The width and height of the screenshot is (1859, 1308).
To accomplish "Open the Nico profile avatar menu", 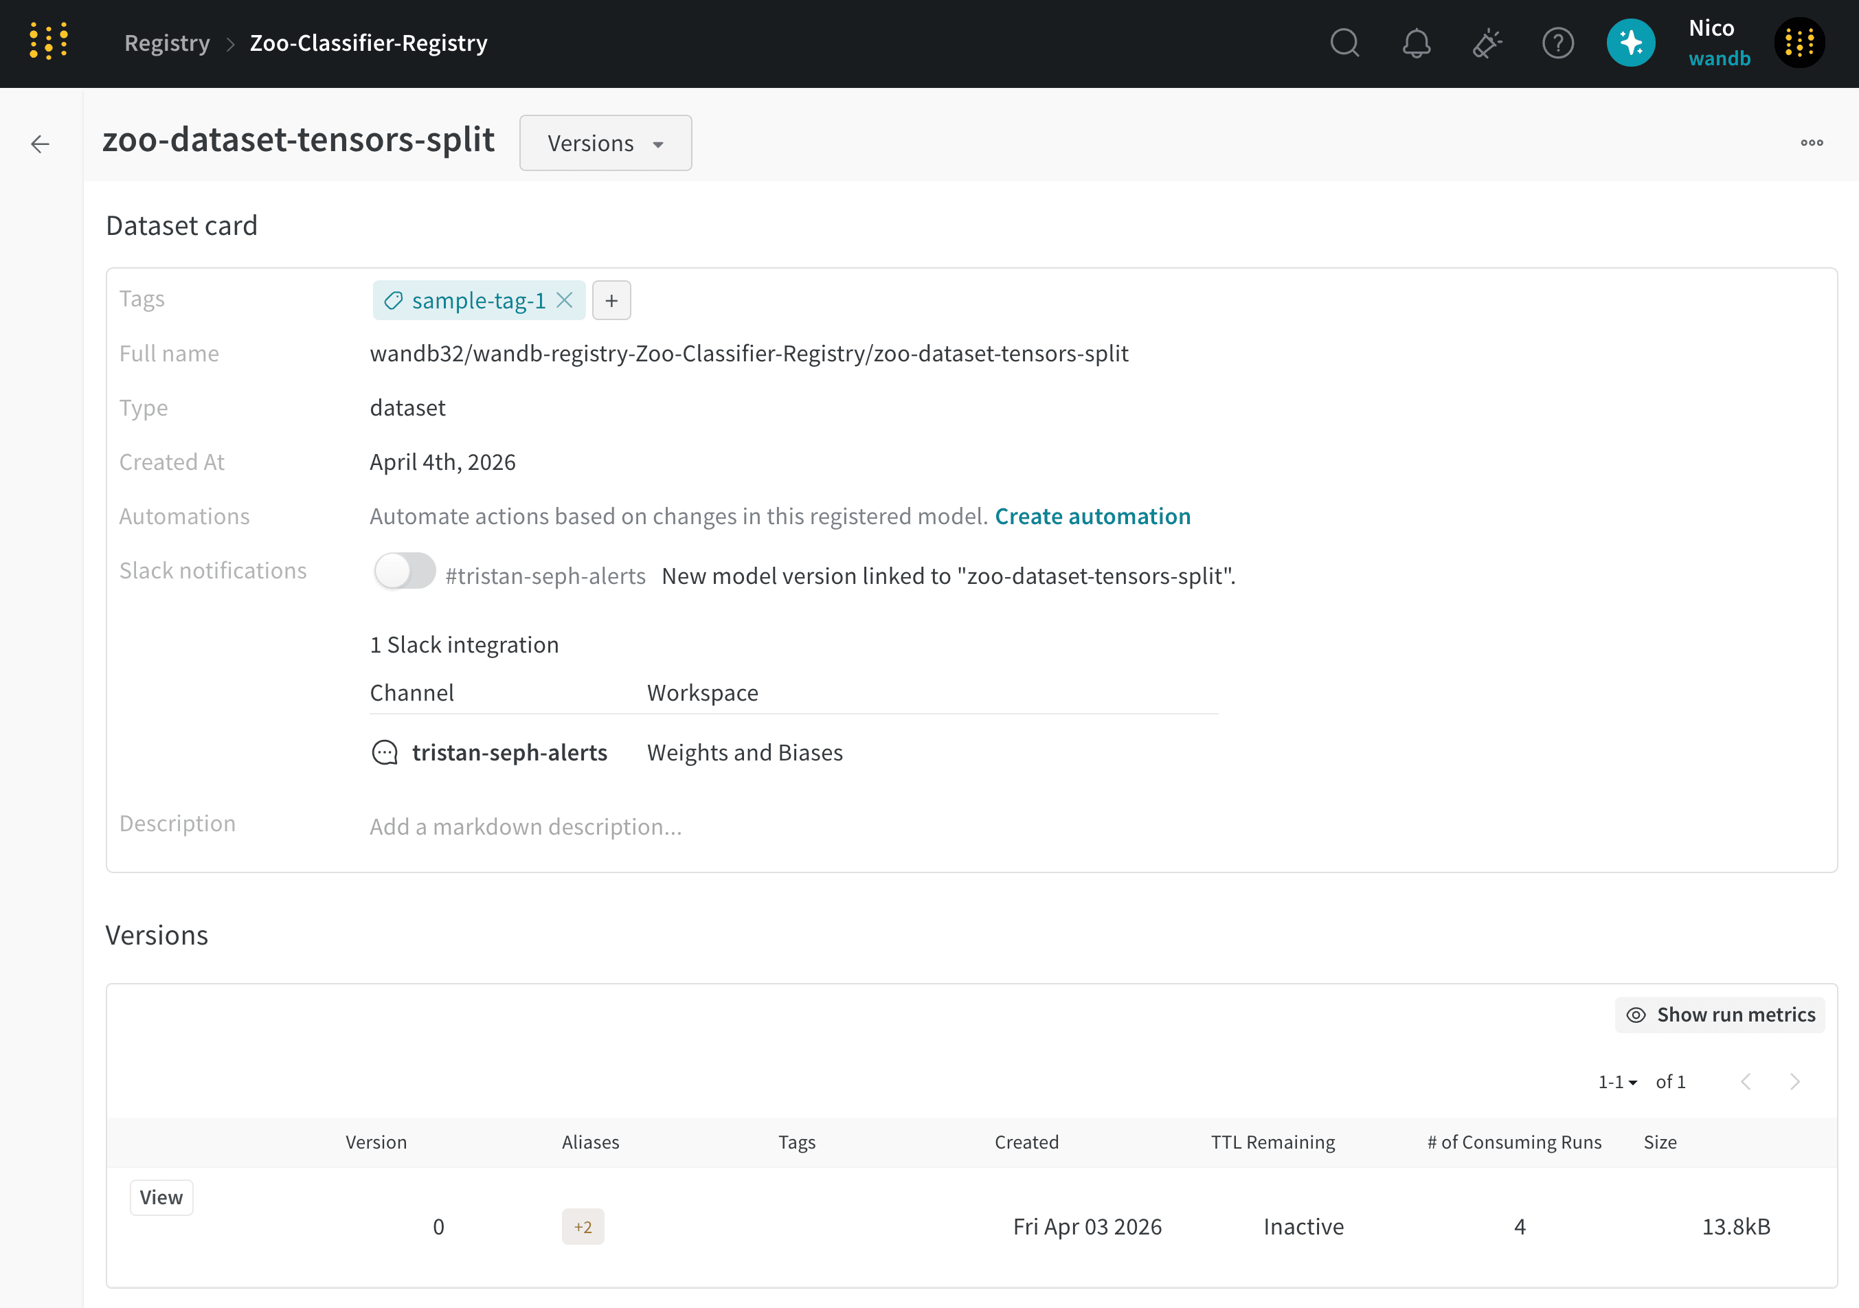I will click(x=1799, y=43).
